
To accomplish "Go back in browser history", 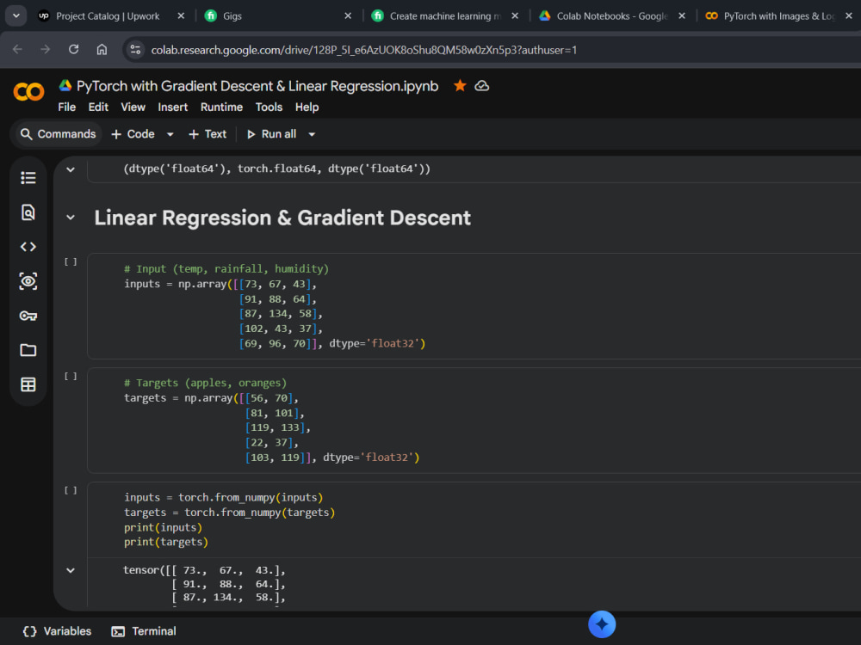I will point(17,49).
